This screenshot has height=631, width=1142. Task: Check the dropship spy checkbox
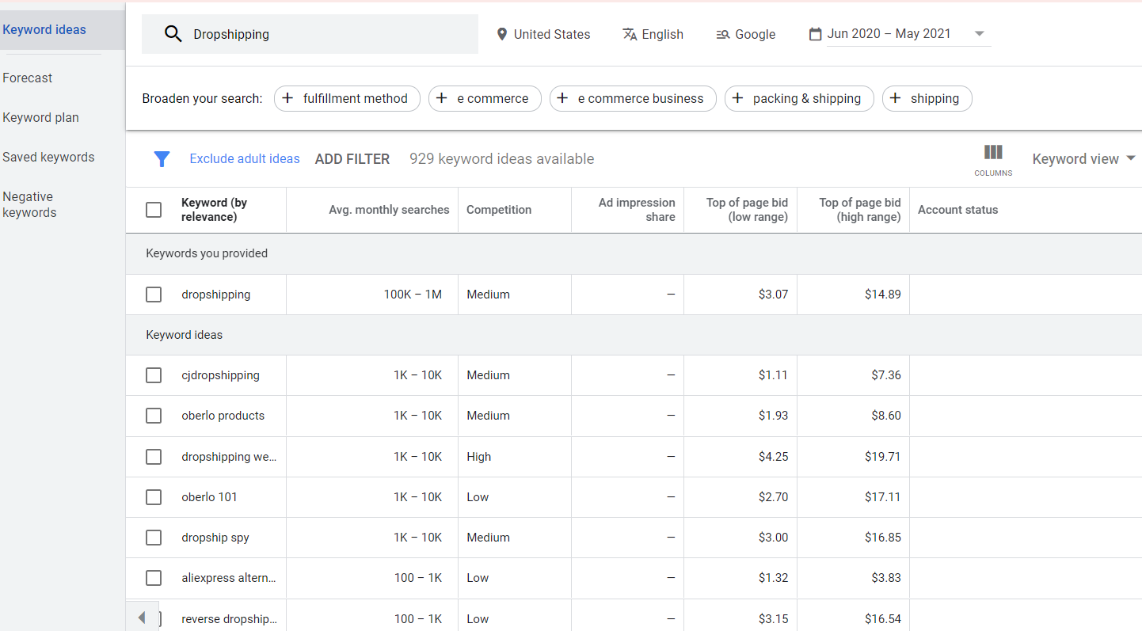click(154, 538)
